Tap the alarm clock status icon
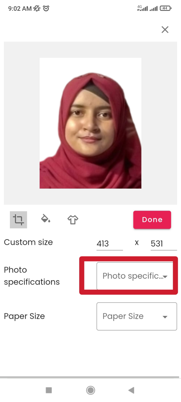181x402 pixels. point(46,8)
